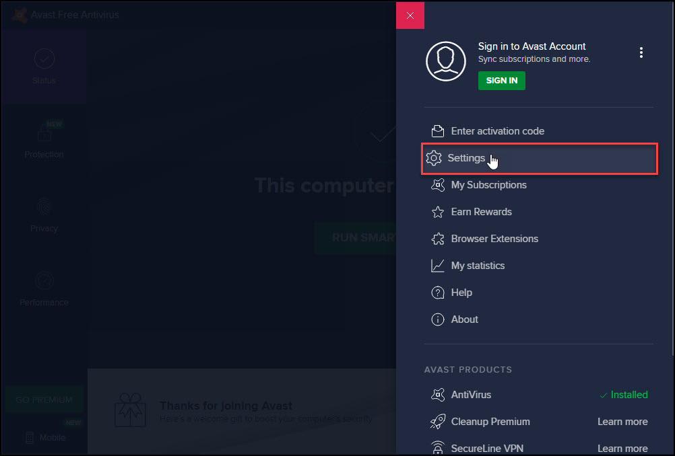Image resolution: width=675 pixels, height=456 pixels.
Task: Click the Avast logo in title bar
Action: pyautogui.click(x=18, y=14)
